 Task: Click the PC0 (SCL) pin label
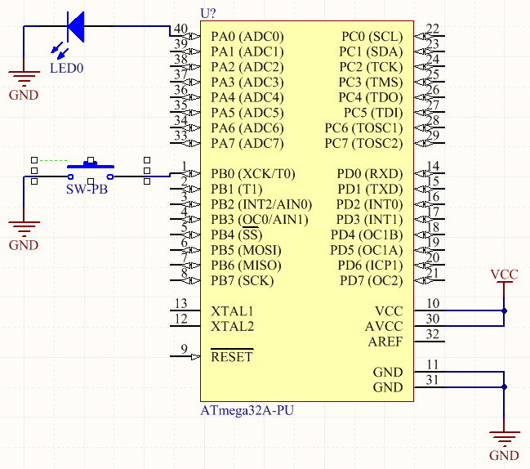(x=372, y=36)
